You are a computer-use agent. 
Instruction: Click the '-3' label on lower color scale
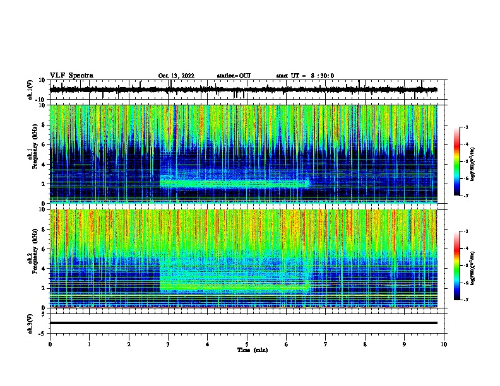pos(466,231)
